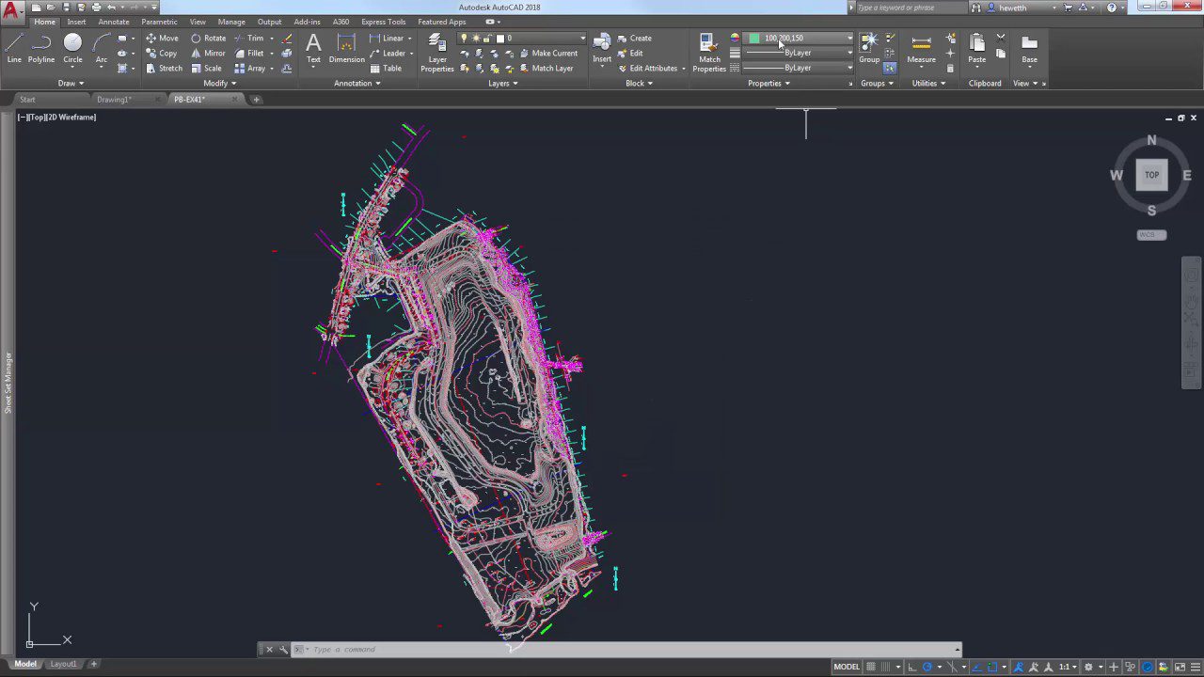Click Match Layer button

[x=546, y=69]
